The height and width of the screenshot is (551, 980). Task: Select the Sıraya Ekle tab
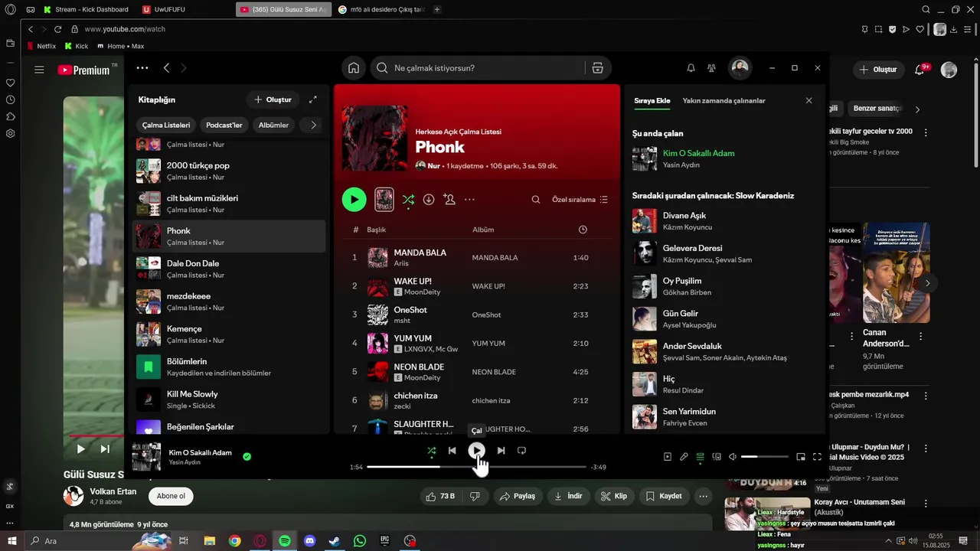pyautogui.click(x=652, y=101)
